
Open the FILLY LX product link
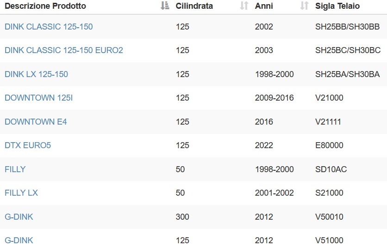(21, 193)
